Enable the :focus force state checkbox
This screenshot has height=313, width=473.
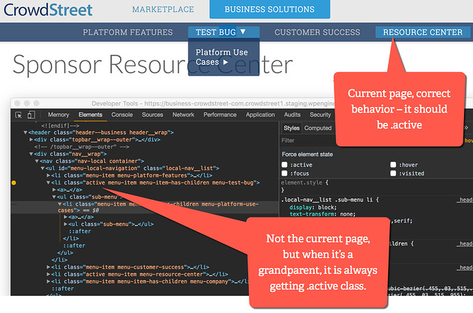tap(284, 174)
